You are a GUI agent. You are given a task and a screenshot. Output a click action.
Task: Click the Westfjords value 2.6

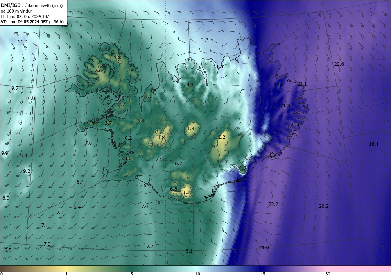point(98,70)
